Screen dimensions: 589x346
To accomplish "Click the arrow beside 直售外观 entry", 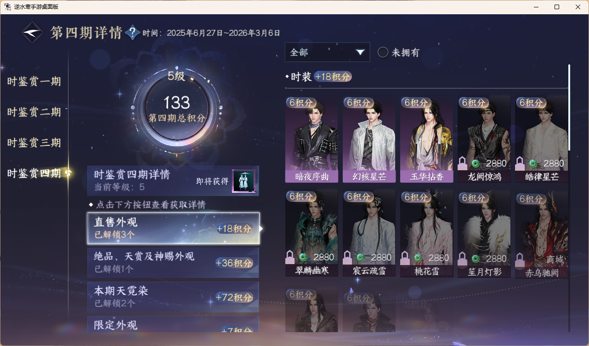I will click(261, 228).
